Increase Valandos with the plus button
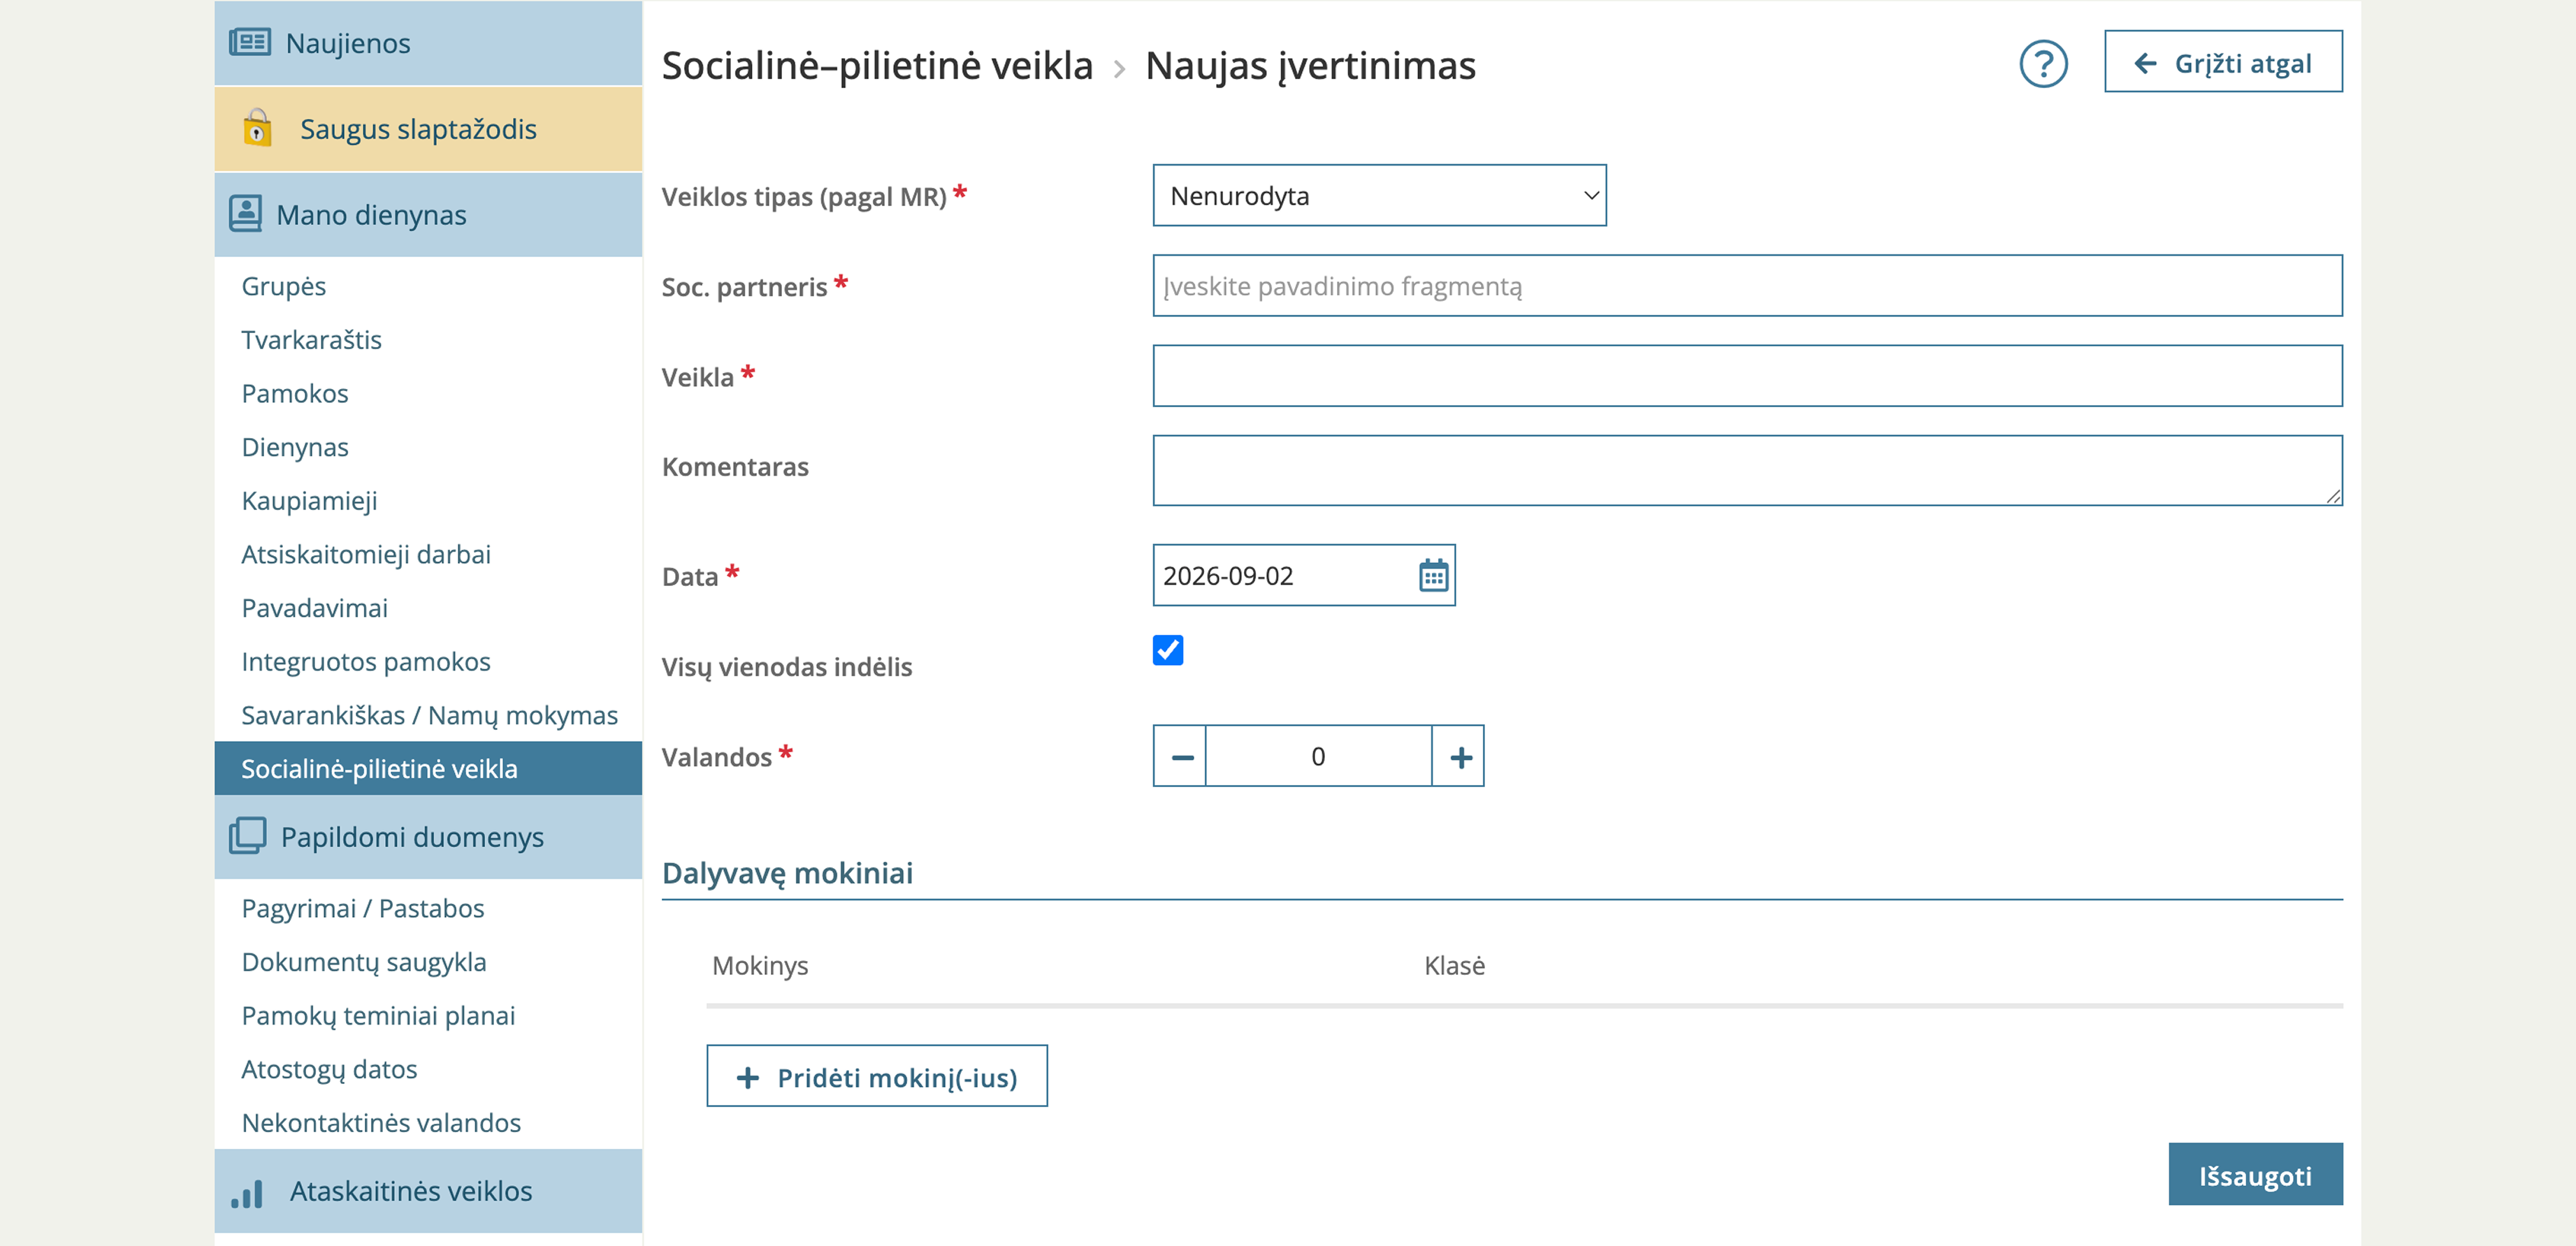 tap(1459, 756)
